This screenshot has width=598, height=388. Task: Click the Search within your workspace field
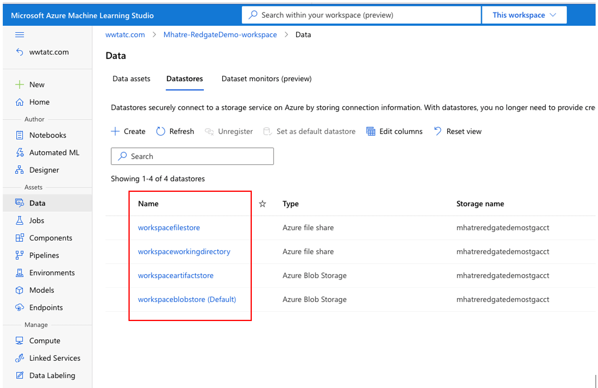[362, 15]
